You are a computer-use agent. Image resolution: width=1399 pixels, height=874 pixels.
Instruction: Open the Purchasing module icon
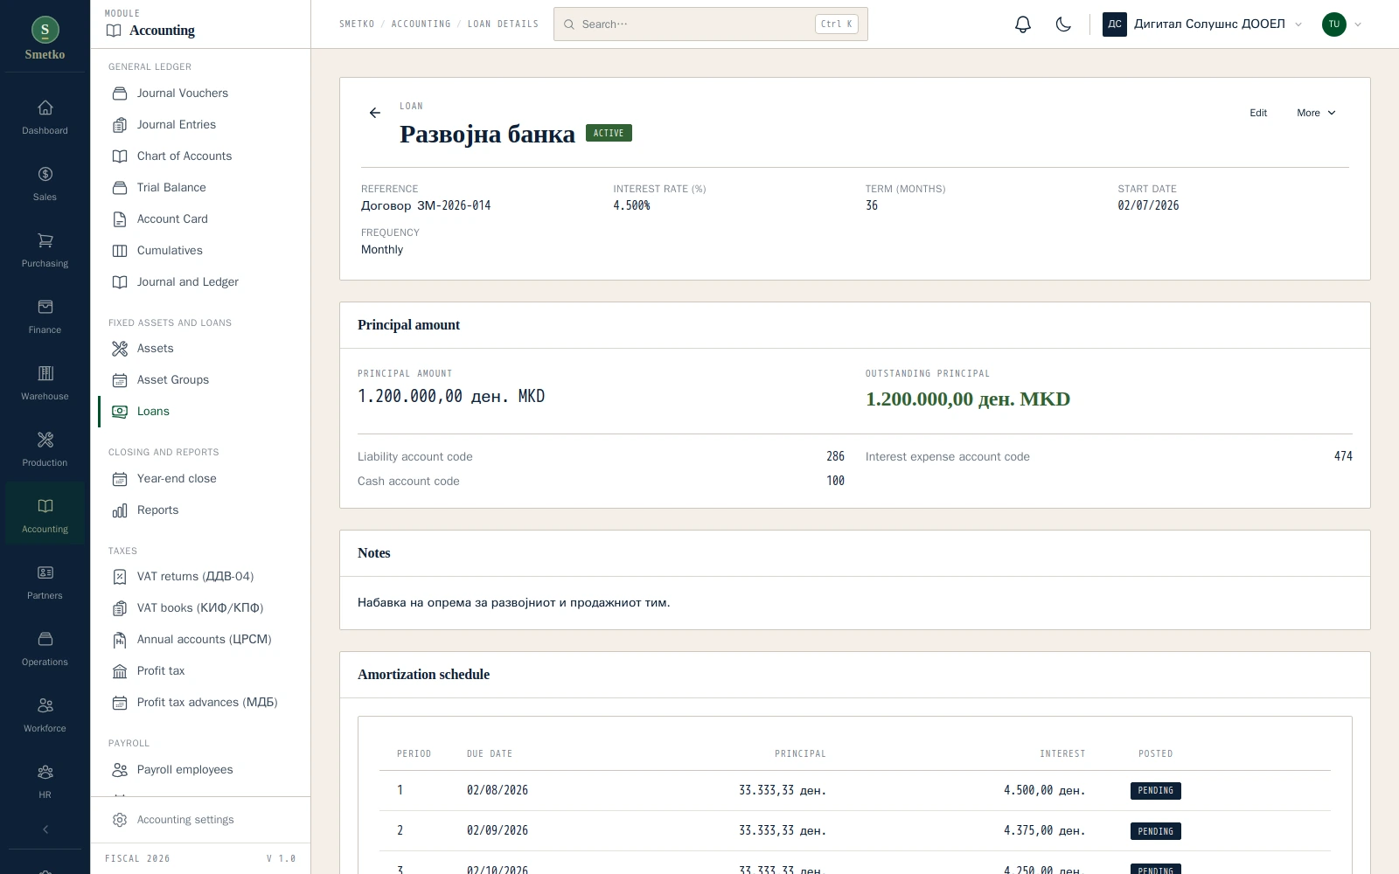coord(45,251)
